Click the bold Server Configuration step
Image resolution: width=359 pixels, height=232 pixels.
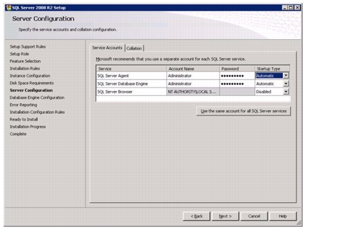point(31,90)
